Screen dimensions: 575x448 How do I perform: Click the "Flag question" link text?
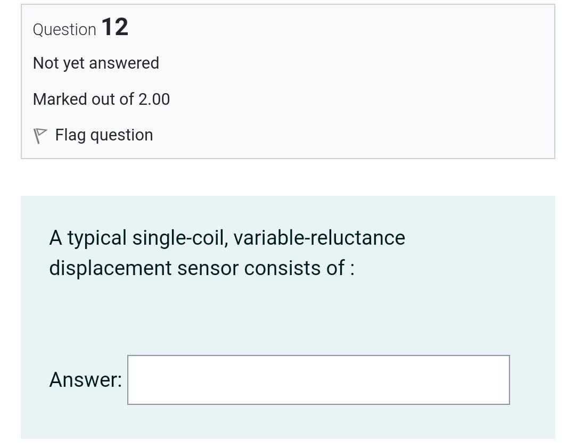(104, 135)
